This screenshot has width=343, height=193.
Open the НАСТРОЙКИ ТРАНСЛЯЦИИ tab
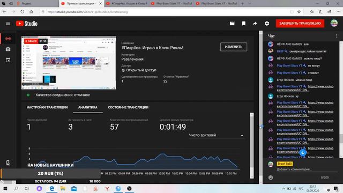pyautogui.click(x=47, y=107)
